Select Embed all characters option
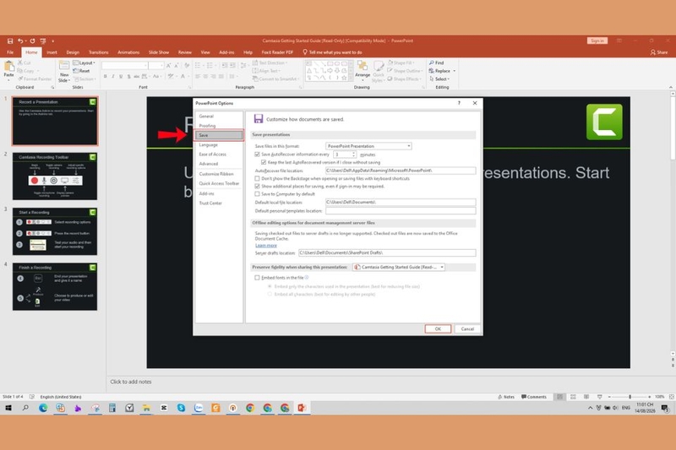The width and height of the screenshot is (676, 450). click(x=270, y=294)
